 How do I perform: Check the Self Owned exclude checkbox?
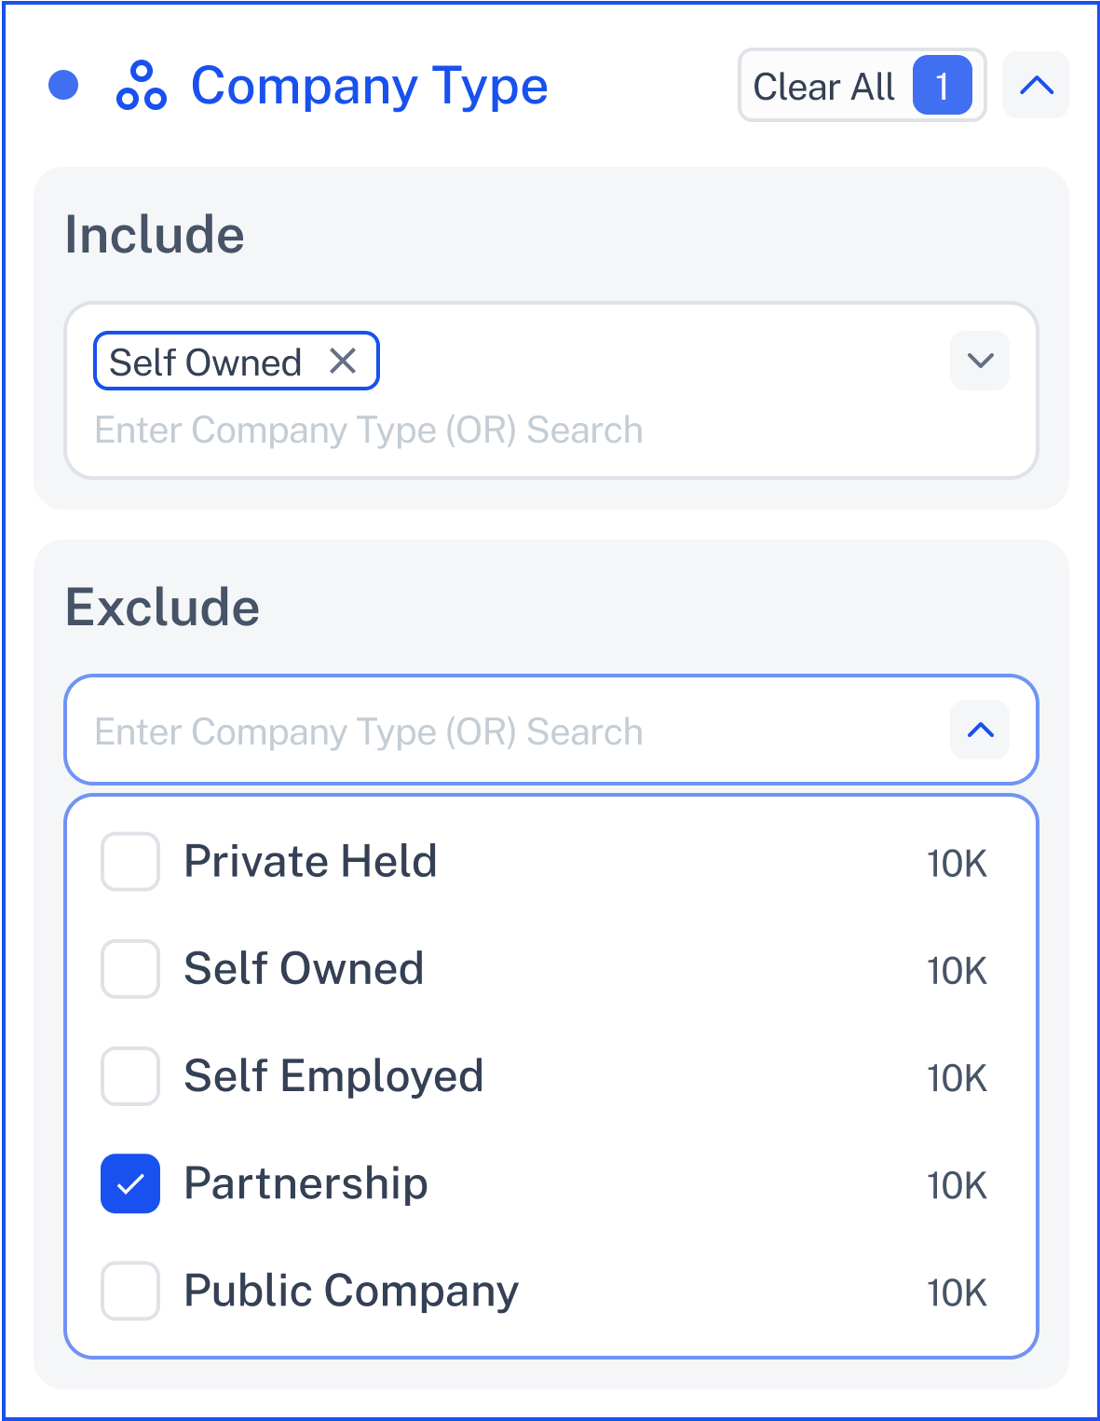(x=130, y=969)
